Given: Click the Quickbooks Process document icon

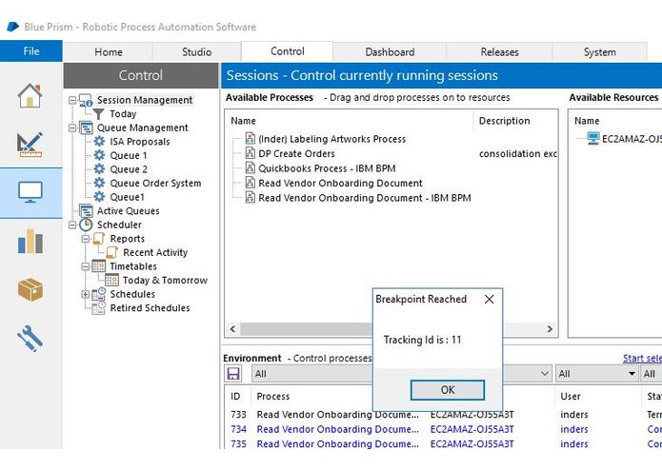Looking at the screenshot, I should (251, 168).
